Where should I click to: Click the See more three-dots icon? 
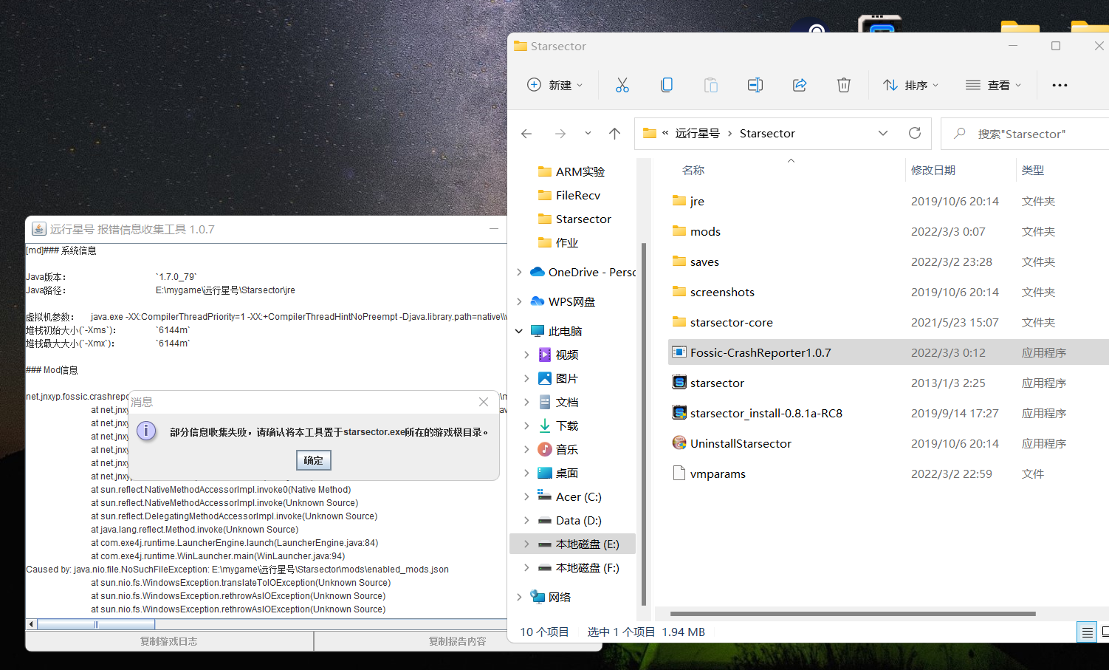[1060, 85]
